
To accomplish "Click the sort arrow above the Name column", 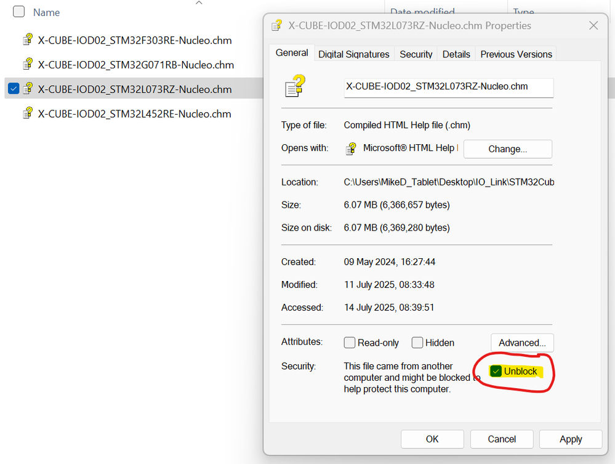I will (199, 2).
